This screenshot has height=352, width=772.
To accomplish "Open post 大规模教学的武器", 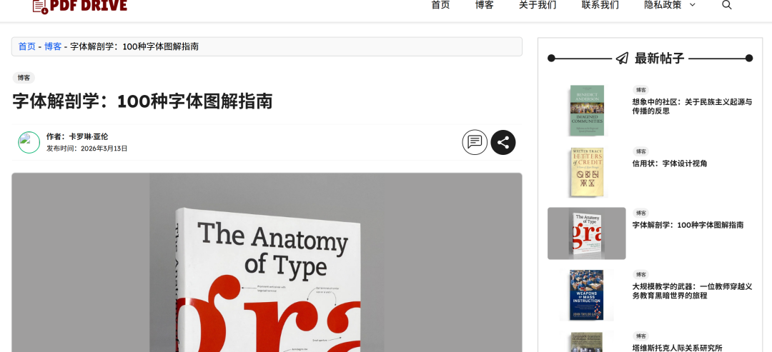I will click(x=692, y=291).
